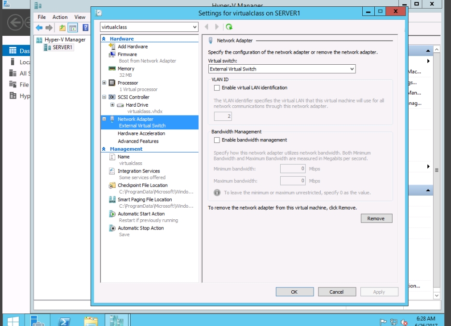Open the Action menu

click(60, 17)
